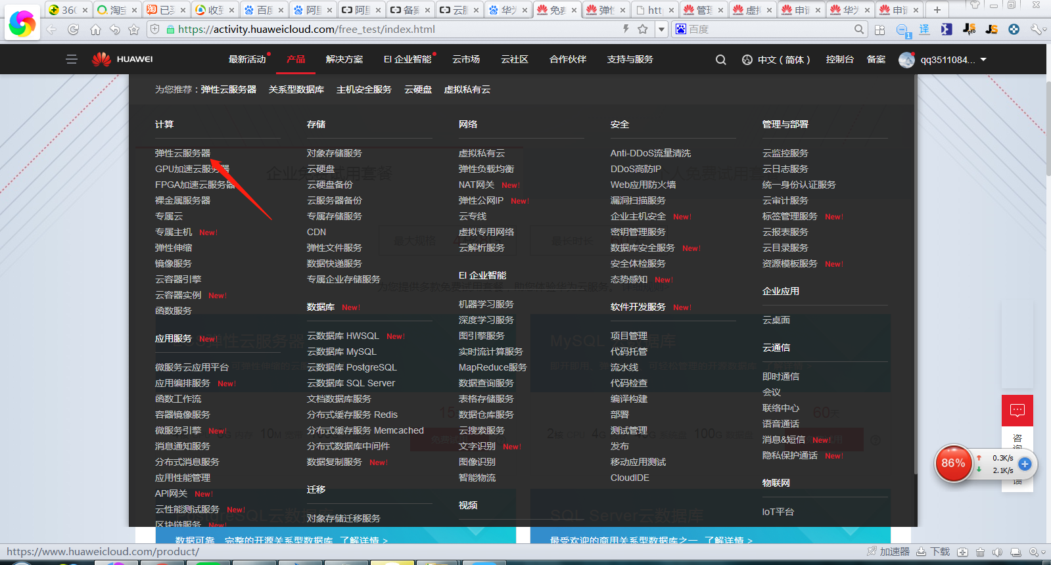Click 云容器引擎 link

tap(178, 279)
